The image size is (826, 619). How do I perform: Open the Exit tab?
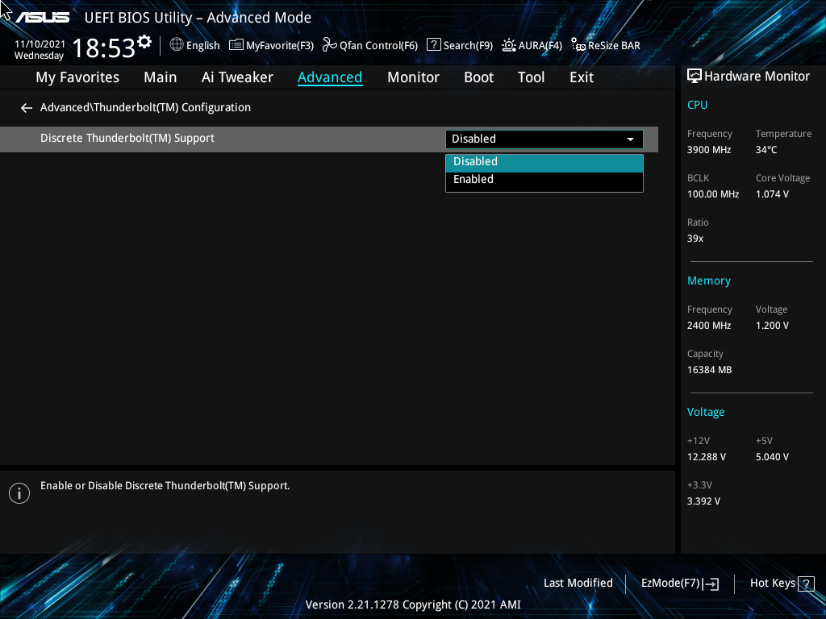(x=582, y=77)
